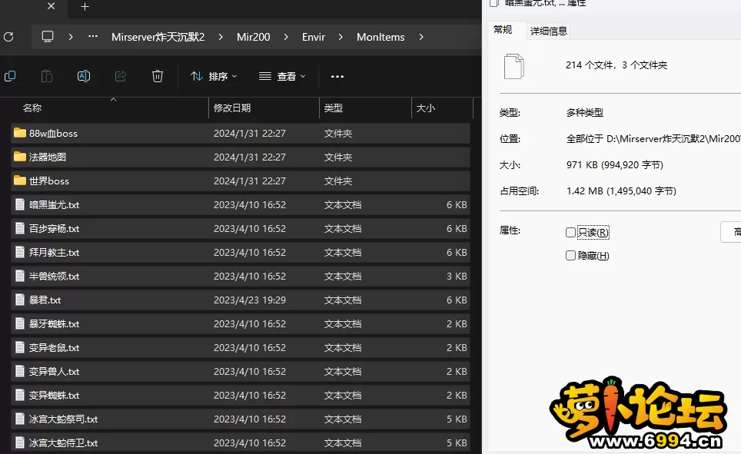Expand chevron after MonItems breadcrumb
Viewport: 741px width, 454px height.
click(421, 37)
